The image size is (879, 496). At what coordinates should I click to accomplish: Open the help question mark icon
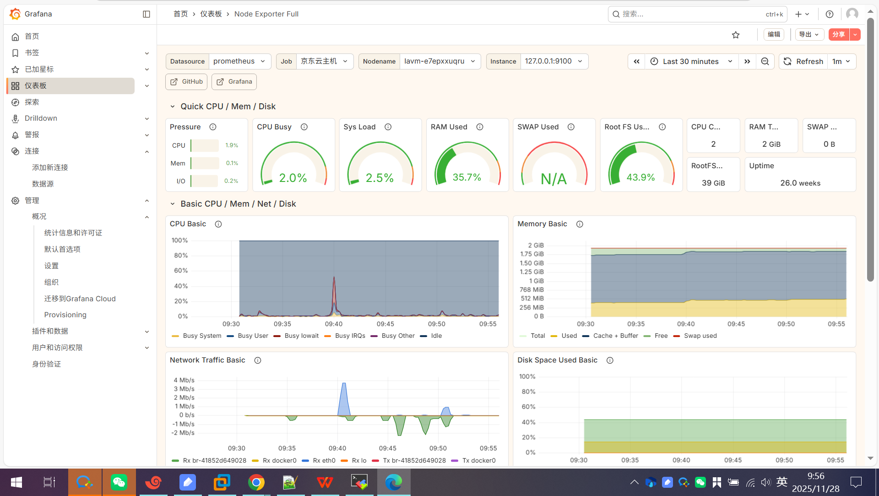coord(830,14)
